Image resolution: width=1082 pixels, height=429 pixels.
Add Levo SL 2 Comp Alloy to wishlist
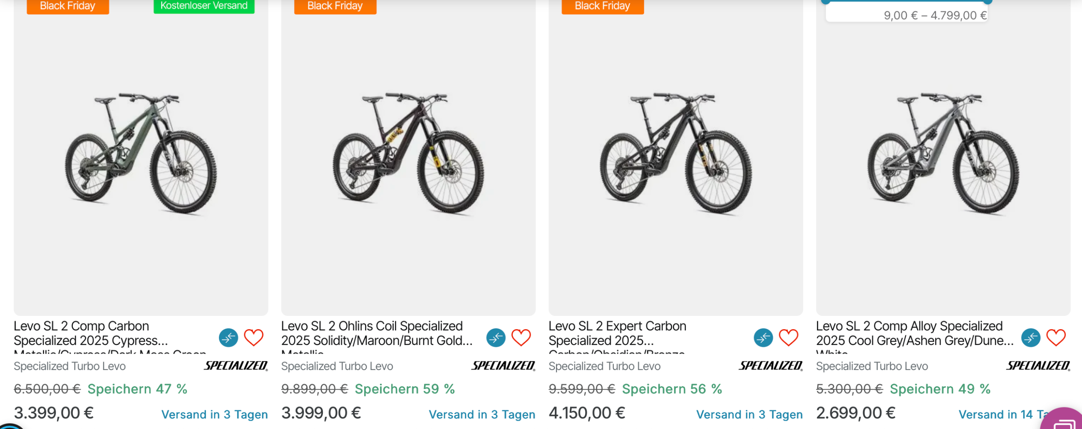[1056, 338]
